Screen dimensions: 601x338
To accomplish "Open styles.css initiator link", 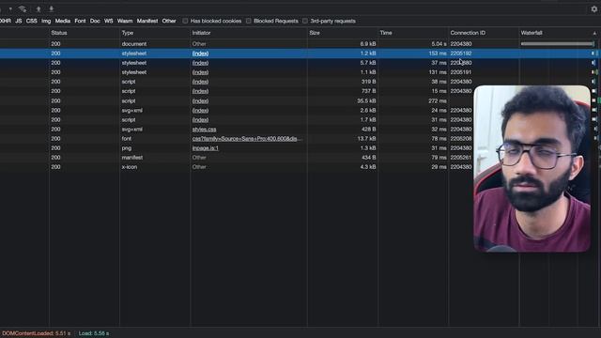I will [205, 130].
